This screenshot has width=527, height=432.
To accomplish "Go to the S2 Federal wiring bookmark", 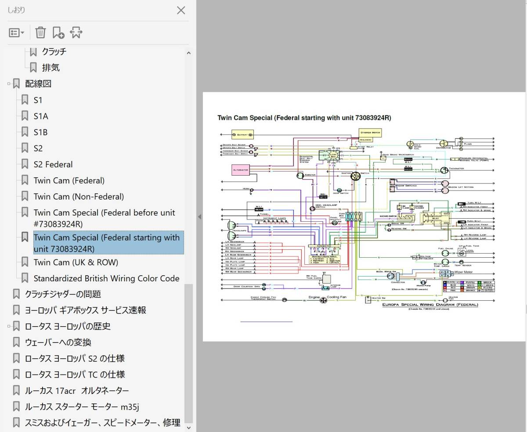I will [x=53, y=164].
